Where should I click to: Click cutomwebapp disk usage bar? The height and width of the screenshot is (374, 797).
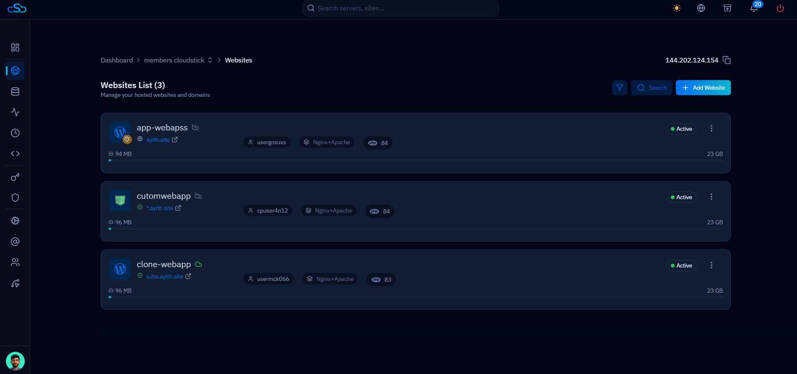(x=415, y=229)
